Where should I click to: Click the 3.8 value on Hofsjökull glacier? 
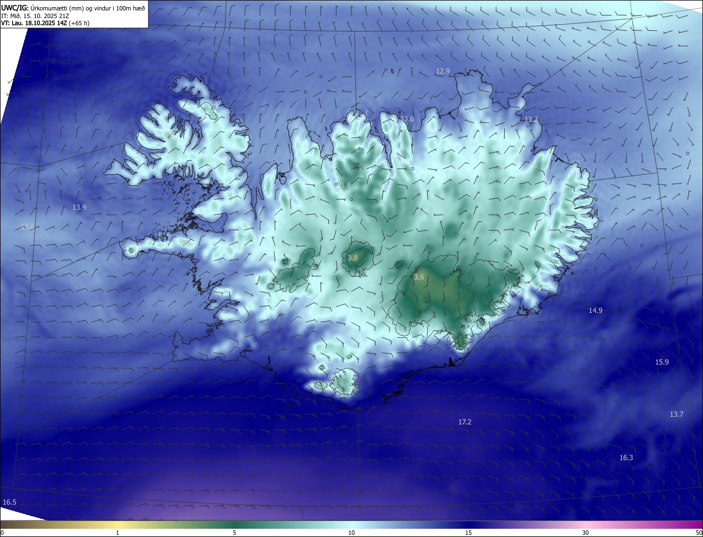pyautogui.click(x=353, y=258)
